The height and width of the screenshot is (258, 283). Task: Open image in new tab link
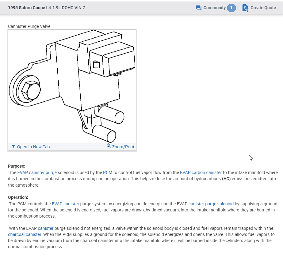coord(33,147)
